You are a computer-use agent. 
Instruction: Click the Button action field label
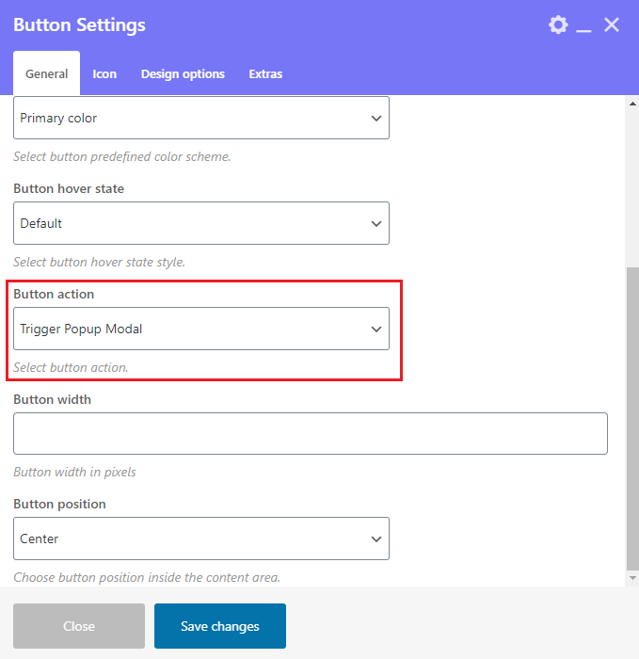click(54, 294)
